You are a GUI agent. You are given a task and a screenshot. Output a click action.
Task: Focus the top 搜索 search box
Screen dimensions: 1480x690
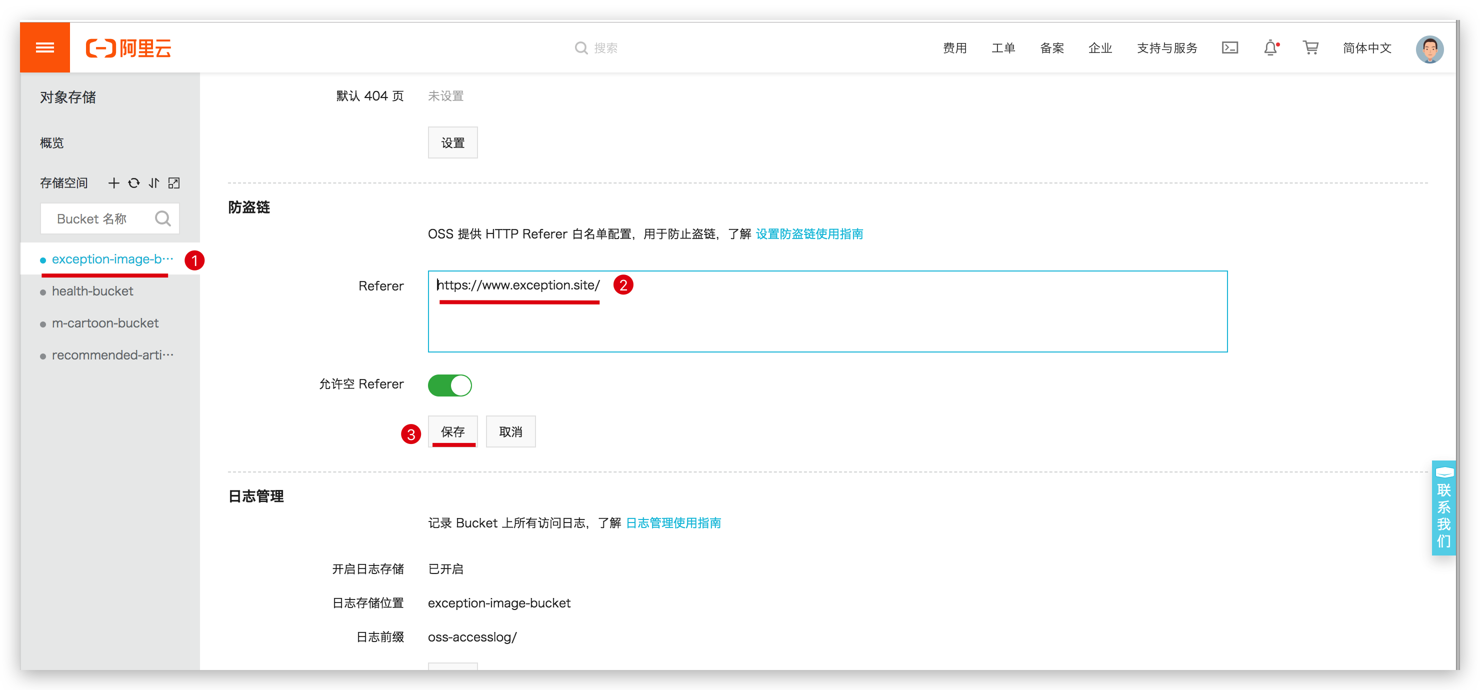pyautogui.click(x=605, y=48)
